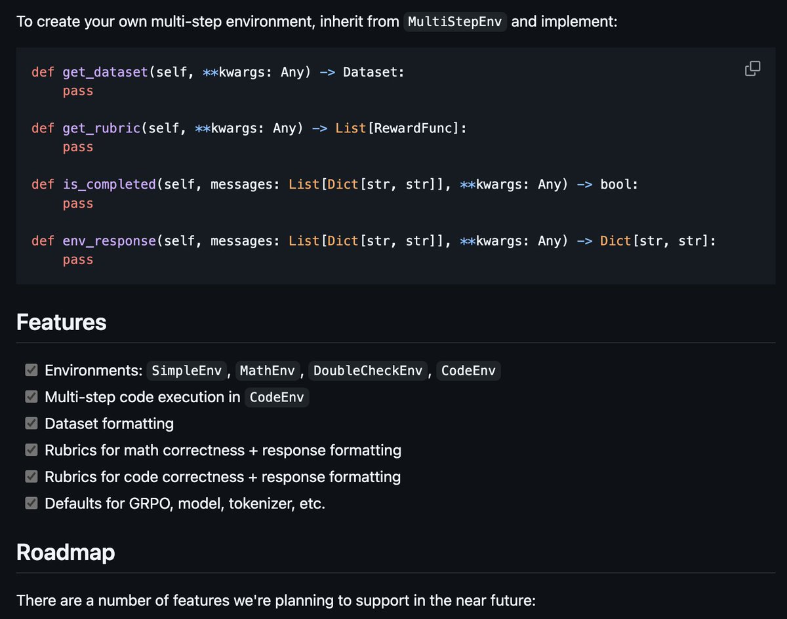Click the text 'Dataset formatting'

109,424
